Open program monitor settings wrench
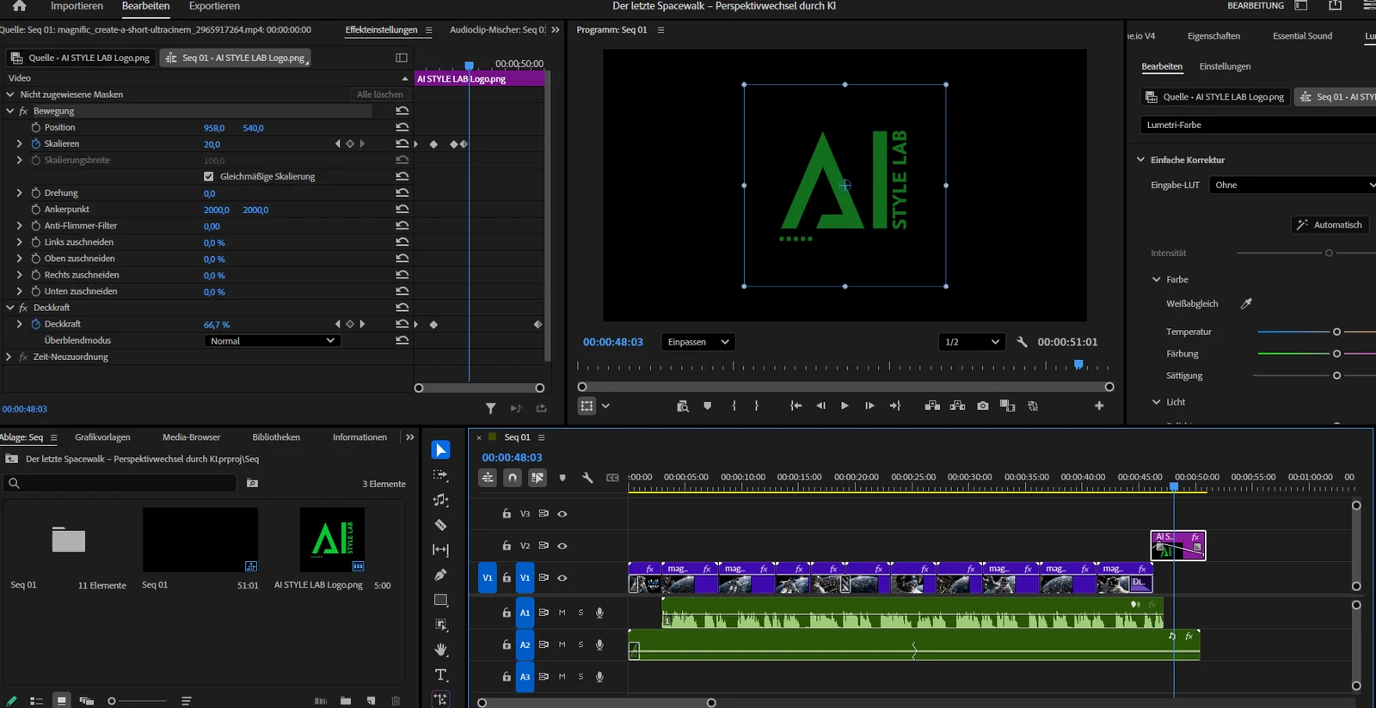 [x=1022, y=342]
